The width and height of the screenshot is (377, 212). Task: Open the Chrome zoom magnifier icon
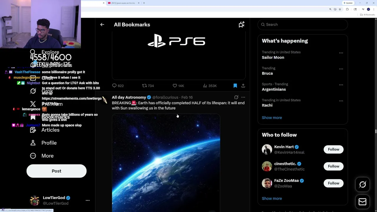pyautogui.click(x=330, y=9)
